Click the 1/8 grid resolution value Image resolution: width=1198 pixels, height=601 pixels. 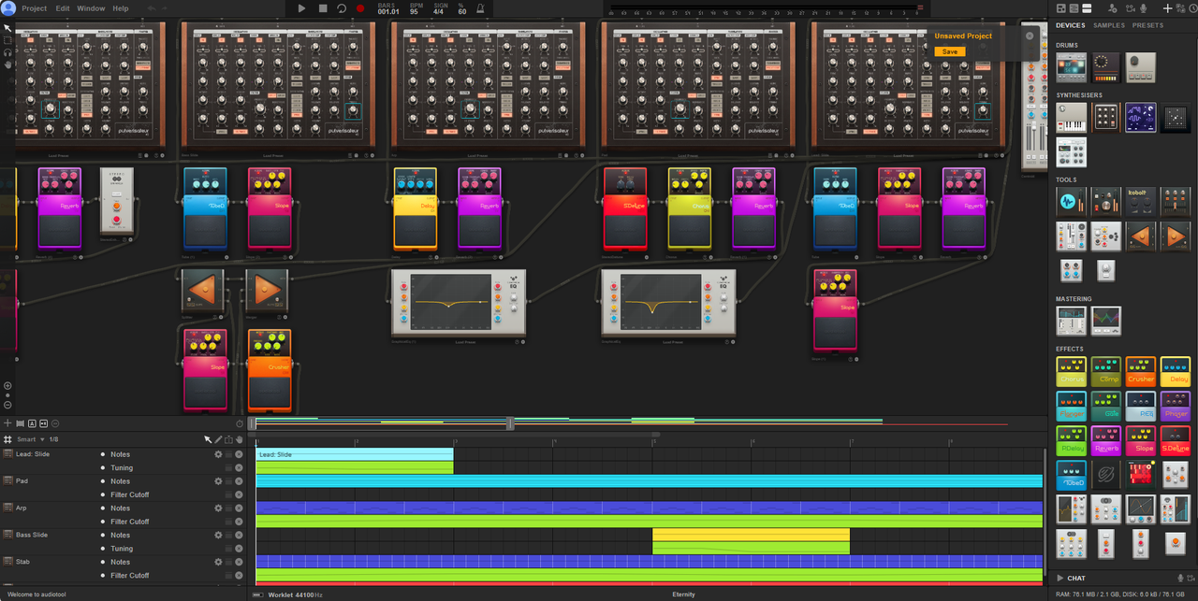(x=53, y=439)
